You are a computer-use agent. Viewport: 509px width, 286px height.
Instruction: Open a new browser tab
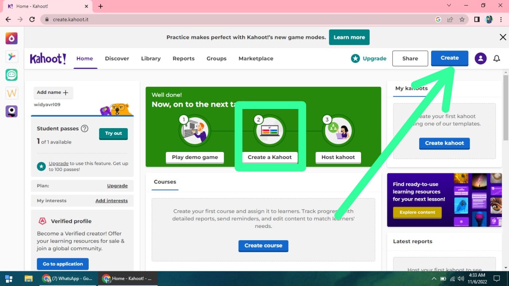[x=101, y=6]
